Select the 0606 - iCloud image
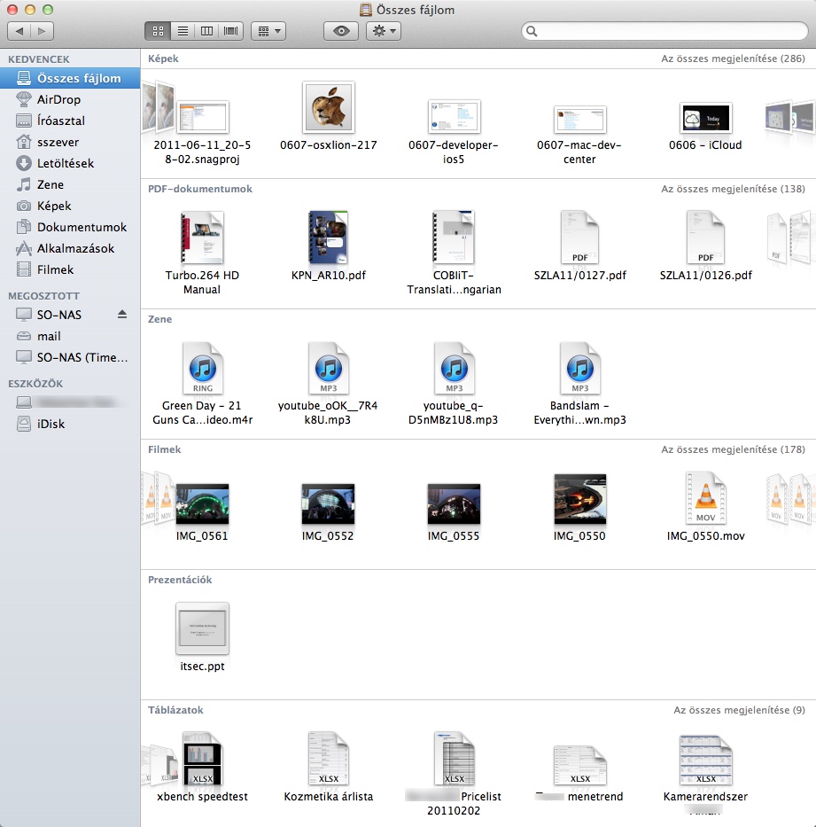Image resolution: width=816 pixels, height=827 pixels. 705,118
